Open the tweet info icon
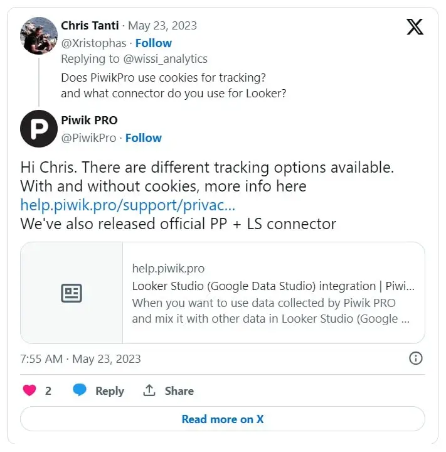 (x=415, y=358)
